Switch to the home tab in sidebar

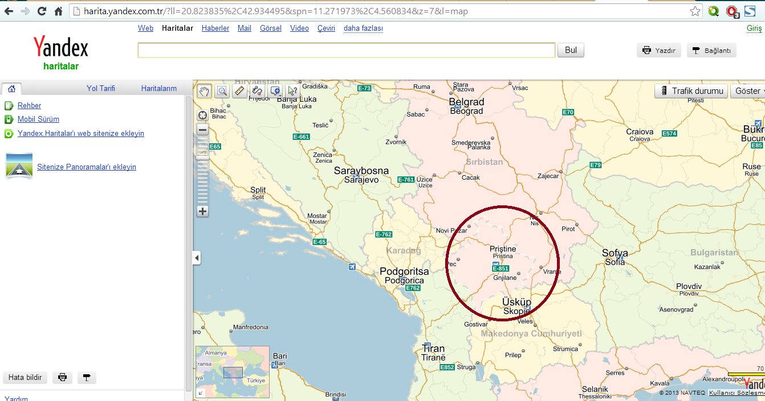[x=11, y=88]
